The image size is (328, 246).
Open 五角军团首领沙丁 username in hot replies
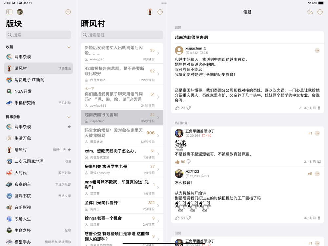(200, 131)
